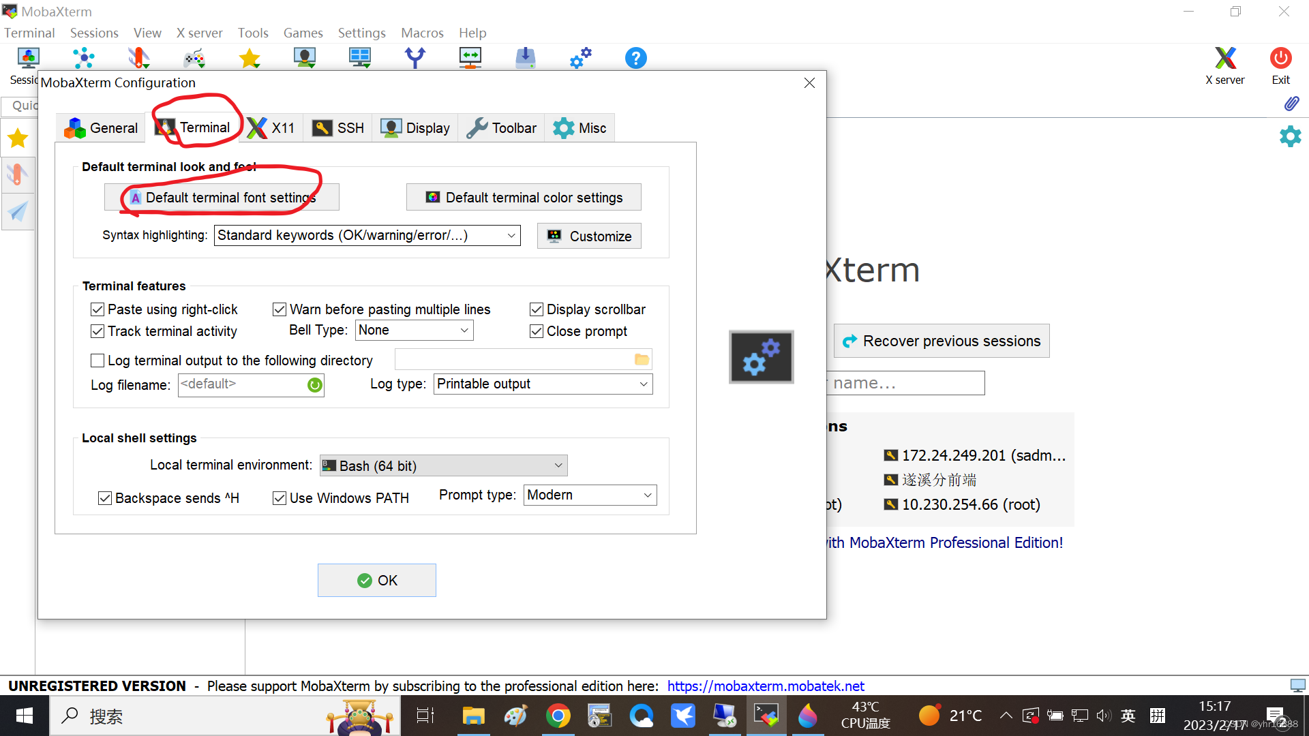Open recent session 172.24.249.201
This screenshot has height=736, width=1309.
coord(974,455)
